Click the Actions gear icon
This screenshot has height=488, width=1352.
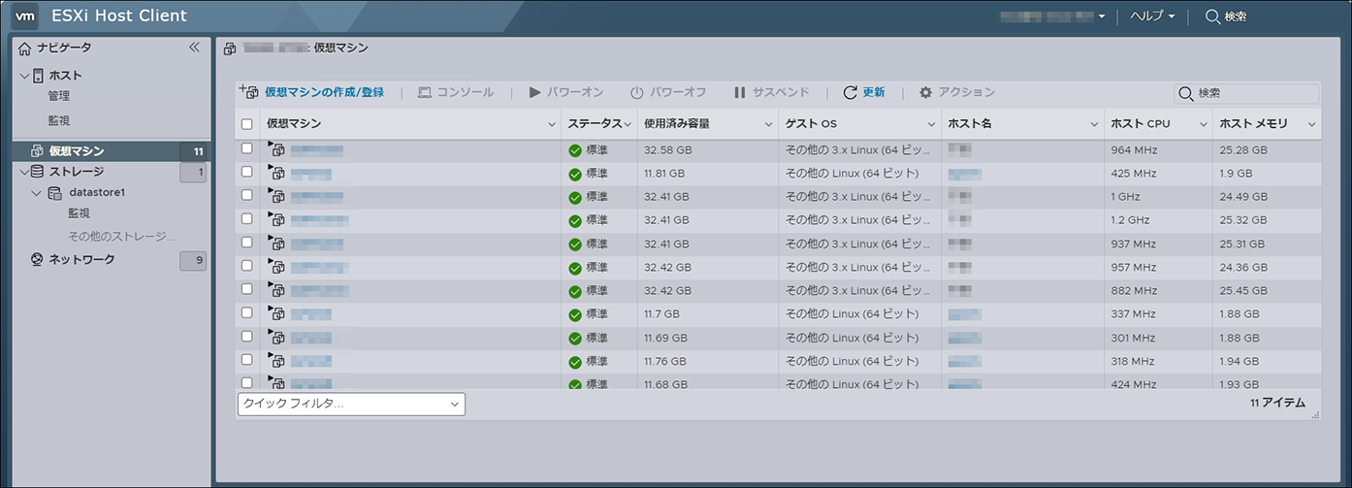pyautogui.click(x=926, y=92)
